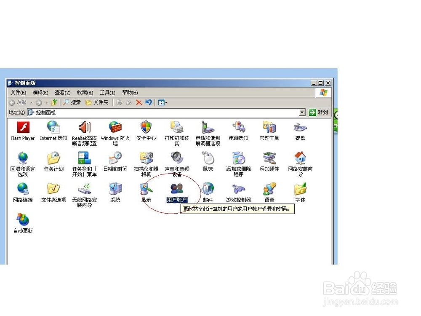Viewport: 421px width, 316px height.
Task: Open 邮件 icon
Action: tap(208, 189)
